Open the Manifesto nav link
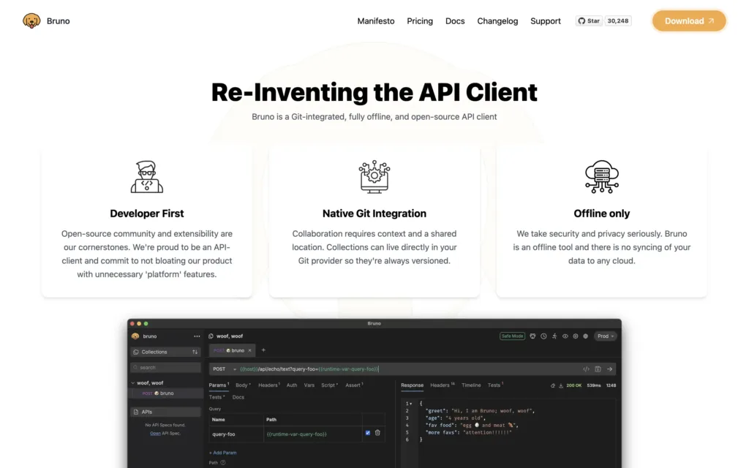This screenshot has height=468, width=749. [x=376, y=21]
